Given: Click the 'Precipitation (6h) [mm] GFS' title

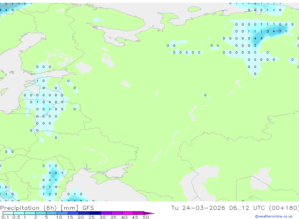Looking at the screenshot, I should coord(47,208).
